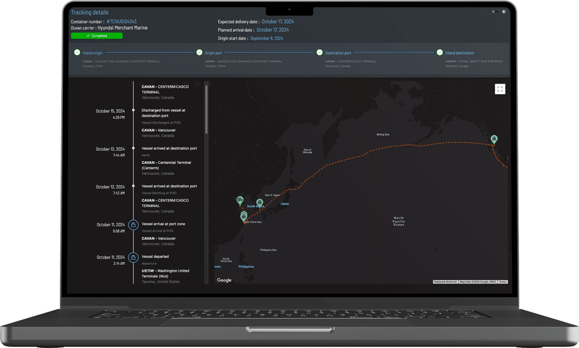Click the October 15 timeline dot

(133, 110)
